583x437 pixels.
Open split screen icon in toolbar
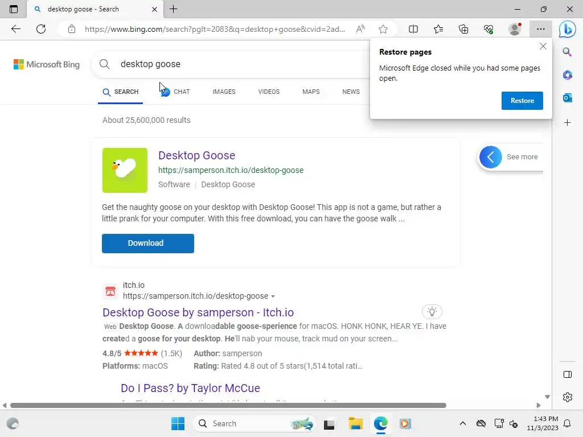[413, 29]
